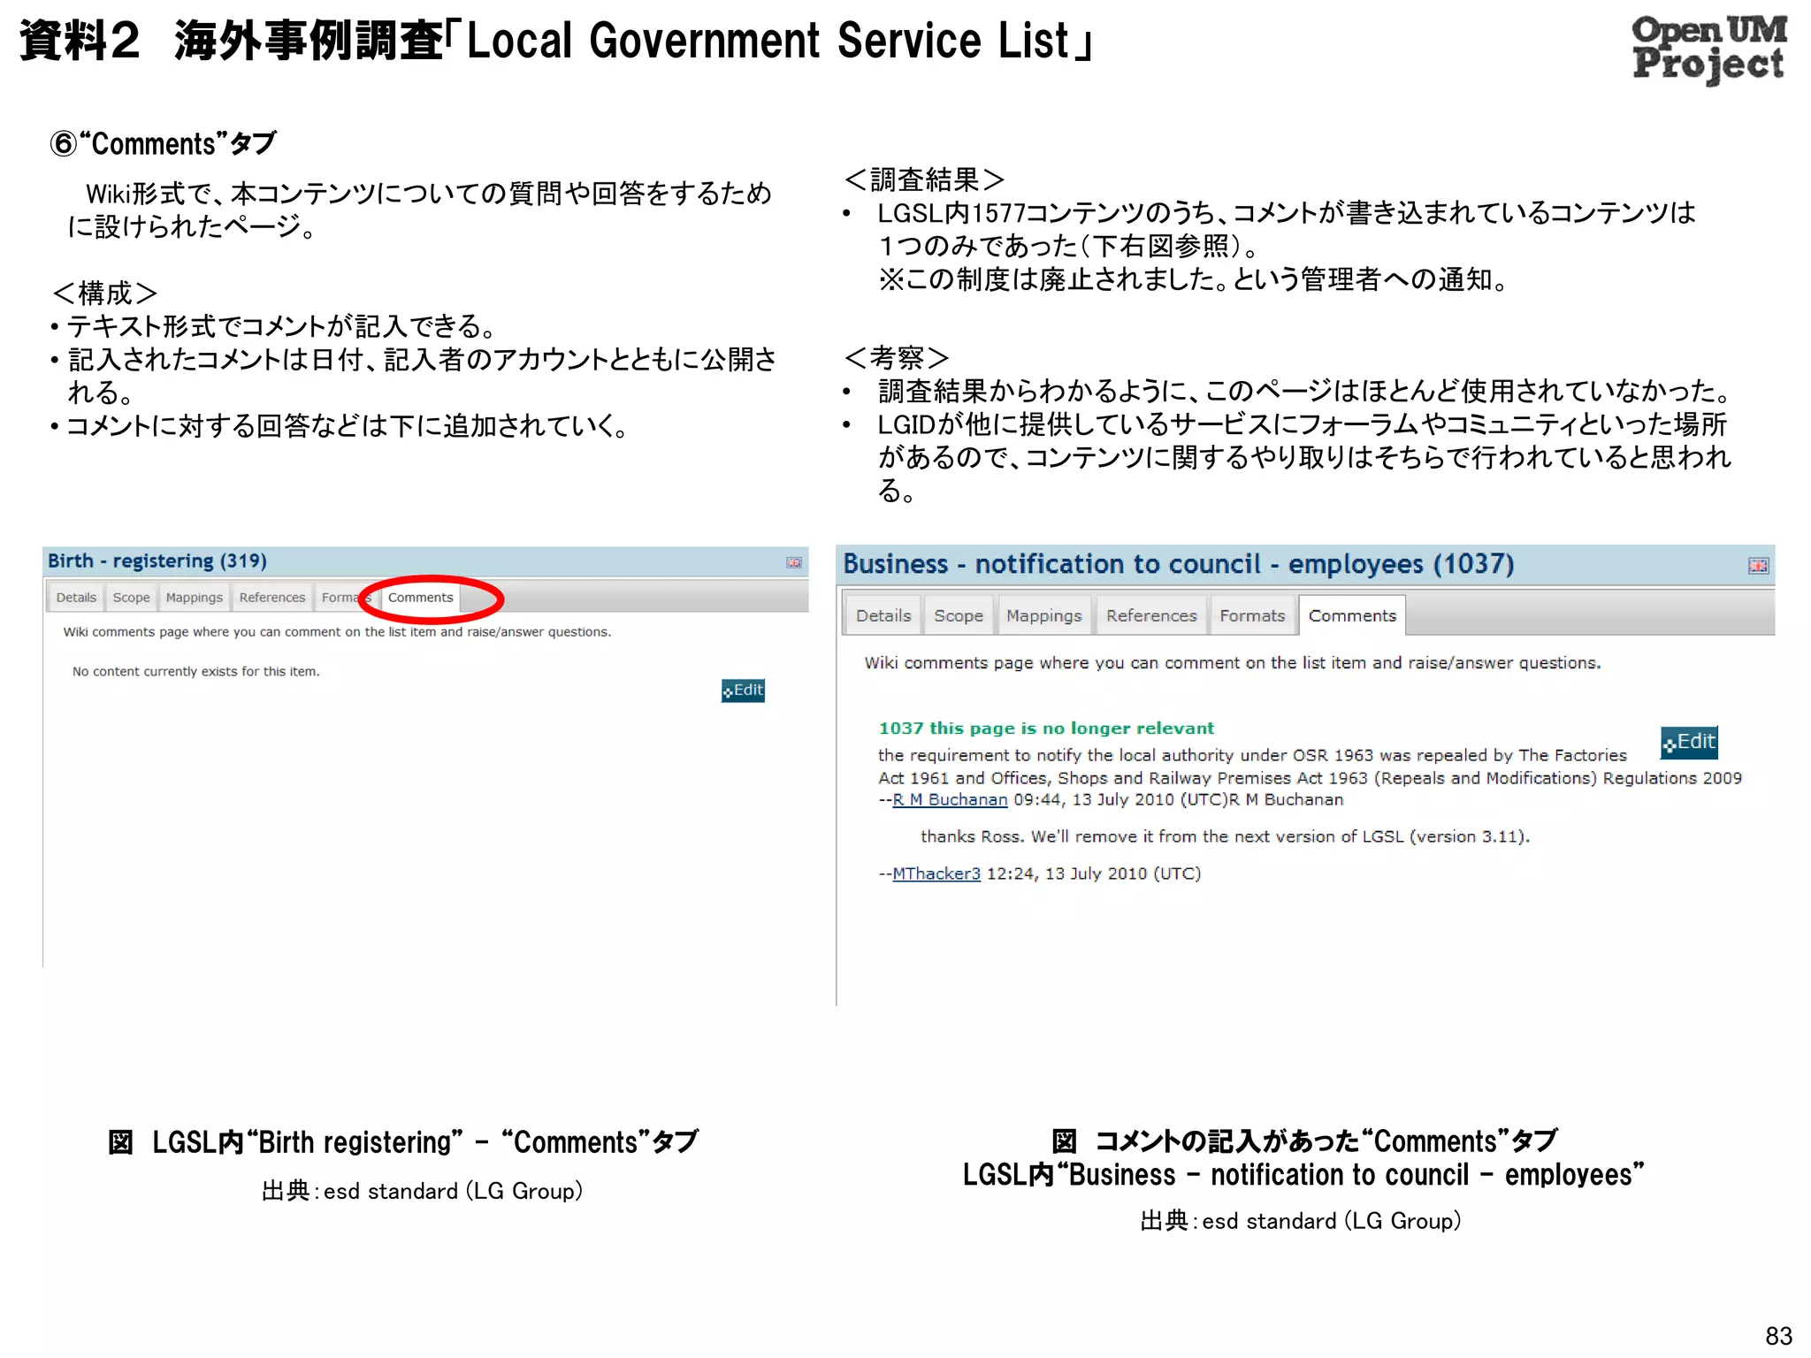The image size is (1811, 1358).
Task: Click "thanks Ross. We'll remove it" reply text
Action: (x=1226, y=837)
